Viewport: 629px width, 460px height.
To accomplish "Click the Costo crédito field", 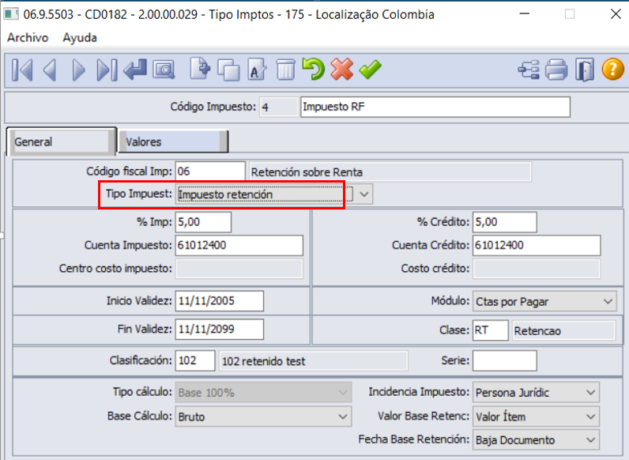I will 537,269.
